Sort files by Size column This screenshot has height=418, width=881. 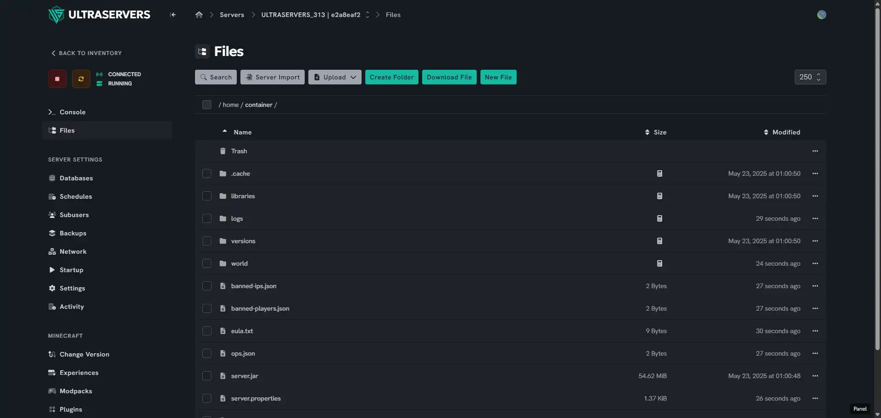click(x=656, y=132)
